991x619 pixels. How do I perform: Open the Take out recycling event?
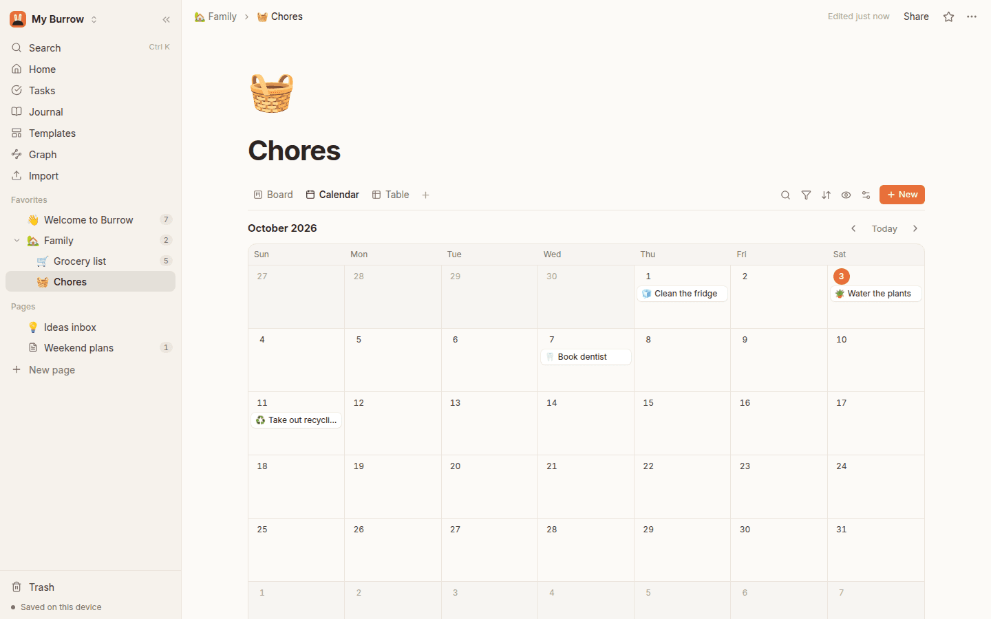tap(296, 420)
